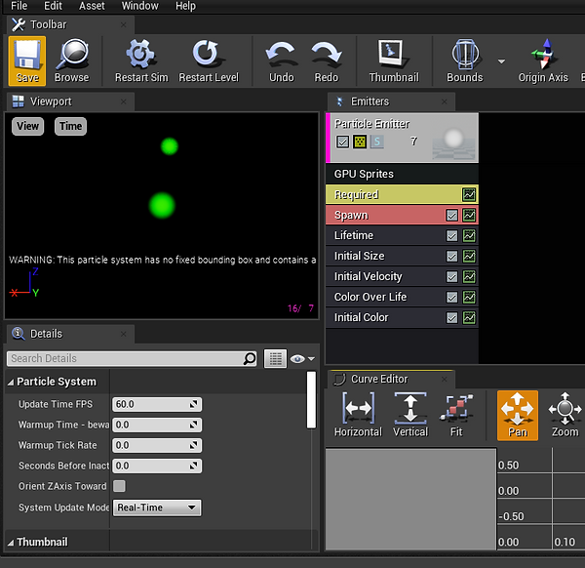The height and width of the screenshot is (568, 585).
Task: Select the Spawn module row
Action: [x=402, y=215]
